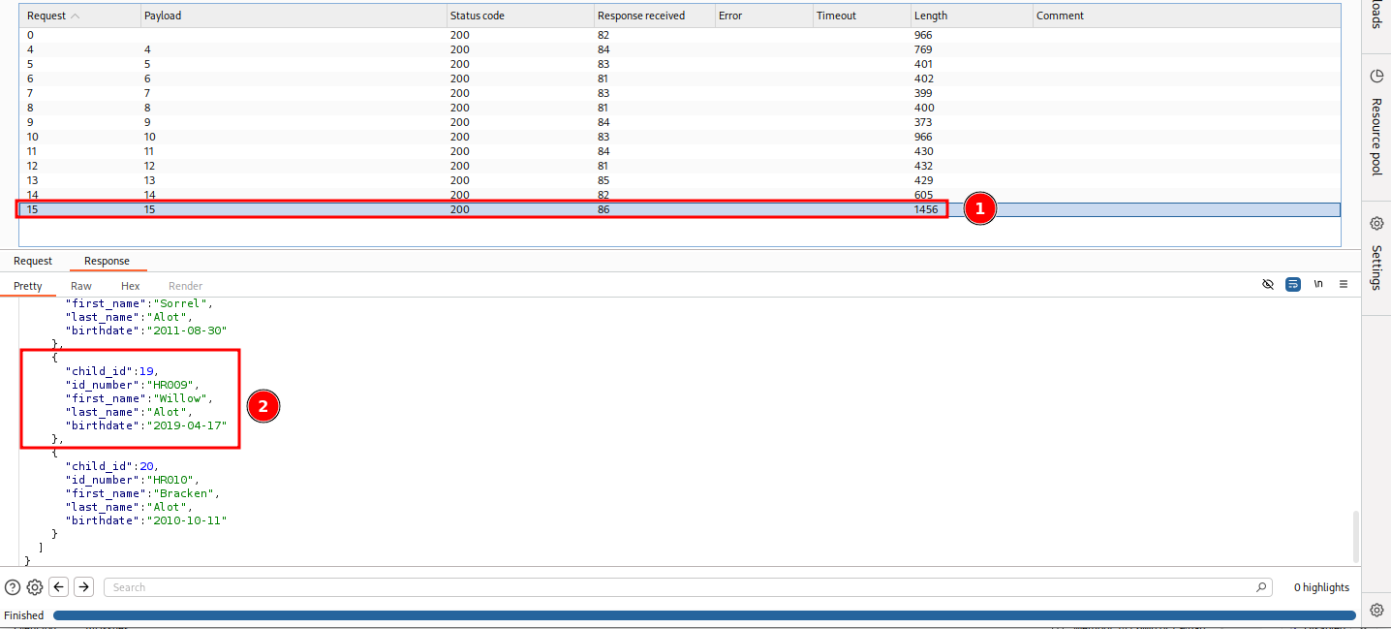Go to previous search match arrow

(x=59, y=586)
